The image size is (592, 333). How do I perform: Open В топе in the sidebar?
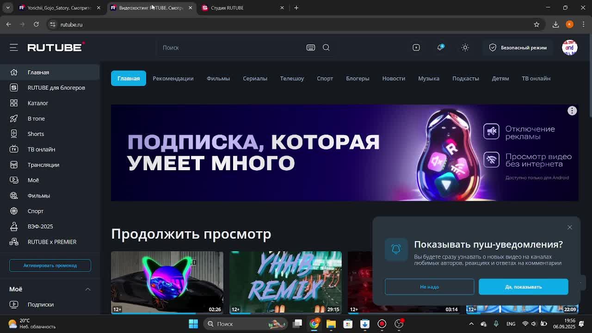point(50,118)
